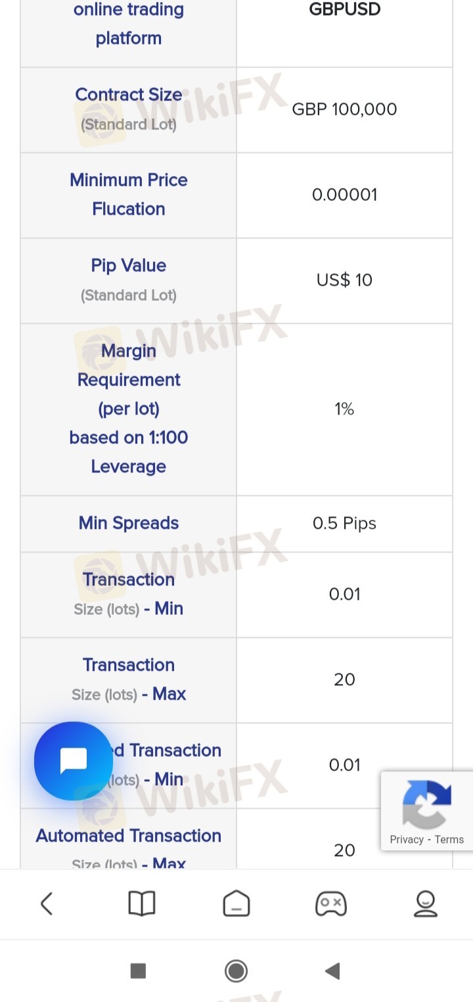Image resolution: width=473 pixels, height=1002 pixels.
Task: Tap the GBP 100,000 value cell
Action: point(345,109)
